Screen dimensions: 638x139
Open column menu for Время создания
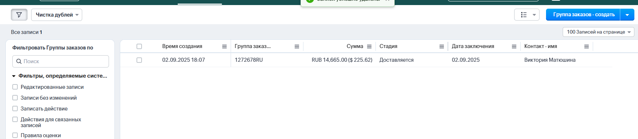pyautogui.click(x=224, y=47)
